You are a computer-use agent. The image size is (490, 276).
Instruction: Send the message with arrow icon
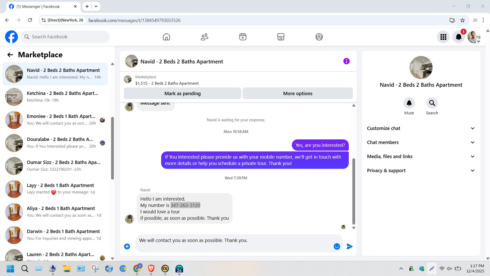coord(350,246)
